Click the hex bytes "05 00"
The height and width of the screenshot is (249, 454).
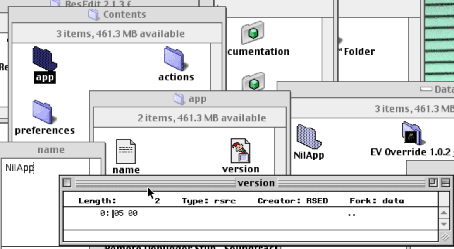click(x=126, y=213)
